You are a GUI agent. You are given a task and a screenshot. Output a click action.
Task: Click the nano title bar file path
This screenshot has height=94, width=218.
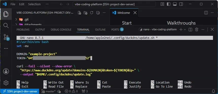[120, 38]
